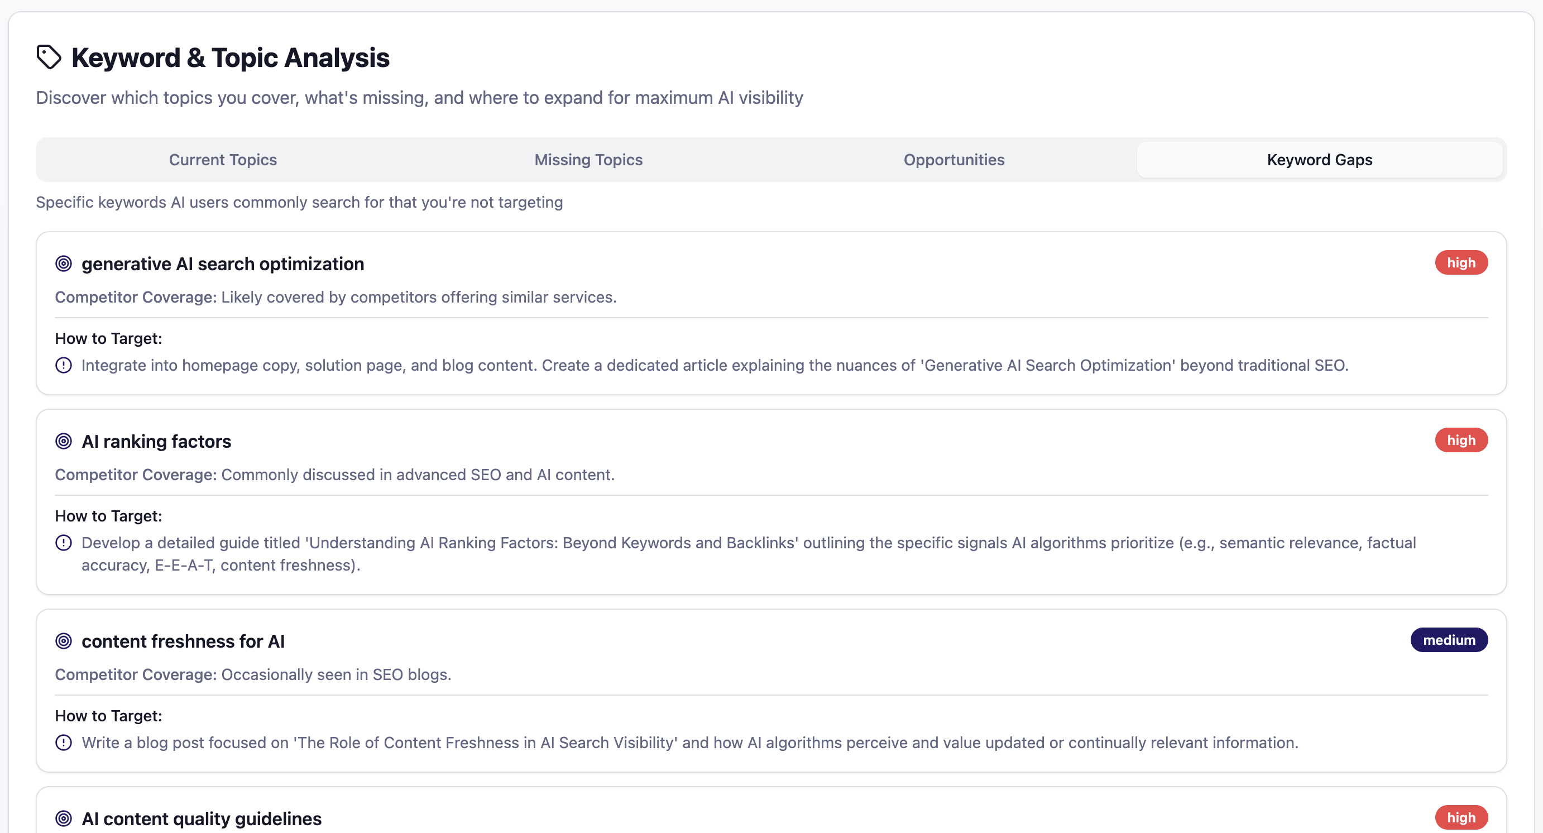
Task: Click the high badge on generative AI search optimization
Action: [1461, 262]
